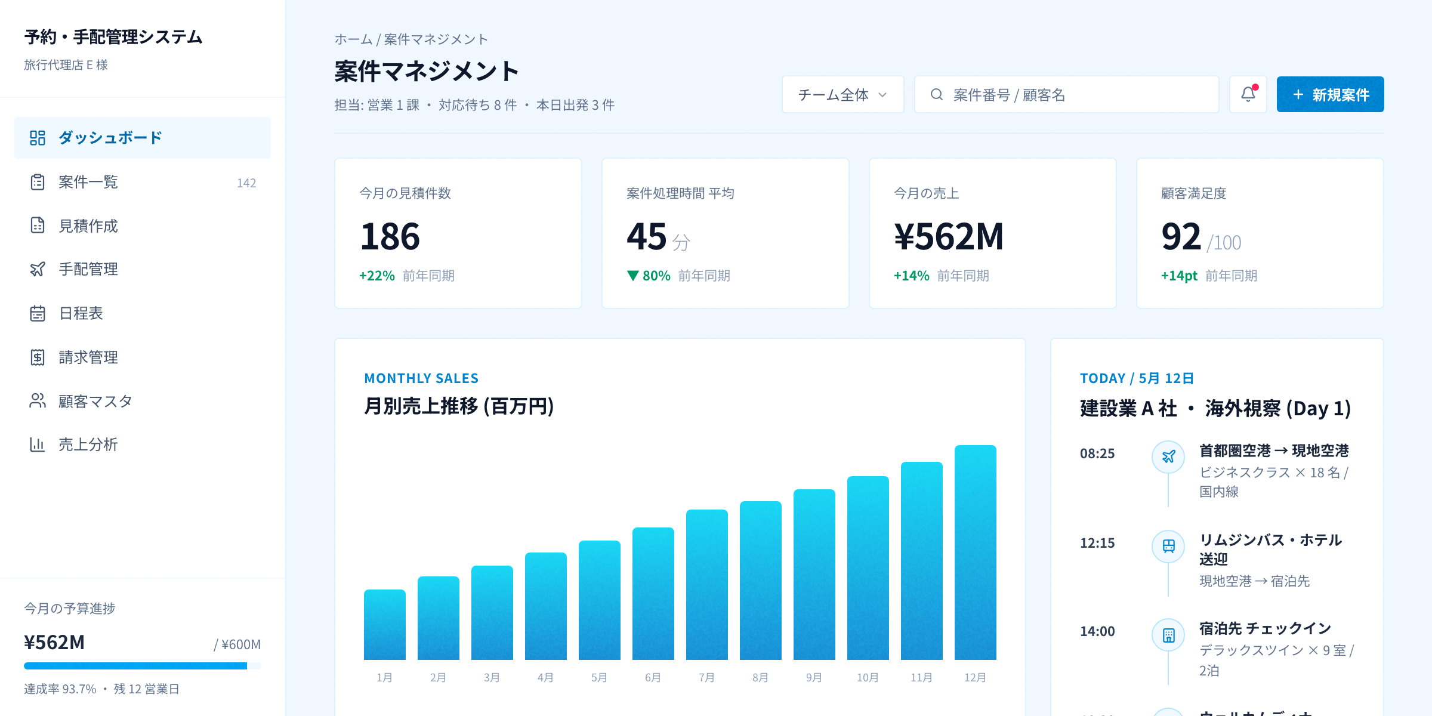Image resolution: width=1432 pixels, height=716 pixels.
Task: Click the notification bell with red badge
Action: coord(1248,94)
